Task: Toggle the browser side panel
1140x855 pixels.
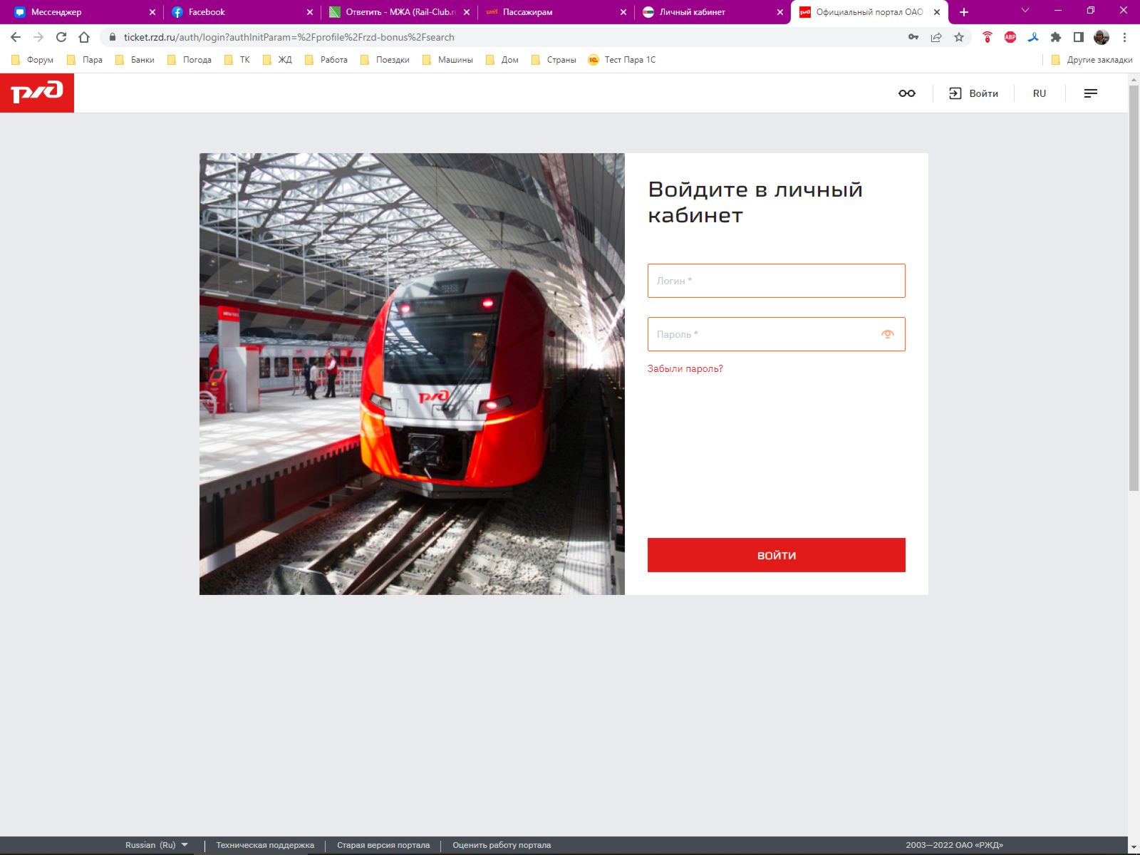Action: click(x=1079, y=37)
